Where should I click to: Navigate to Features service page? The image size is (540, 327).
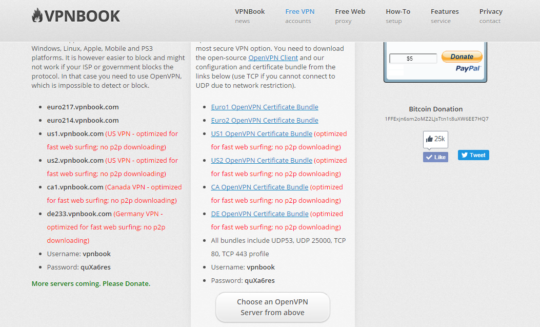click(445, 16)
